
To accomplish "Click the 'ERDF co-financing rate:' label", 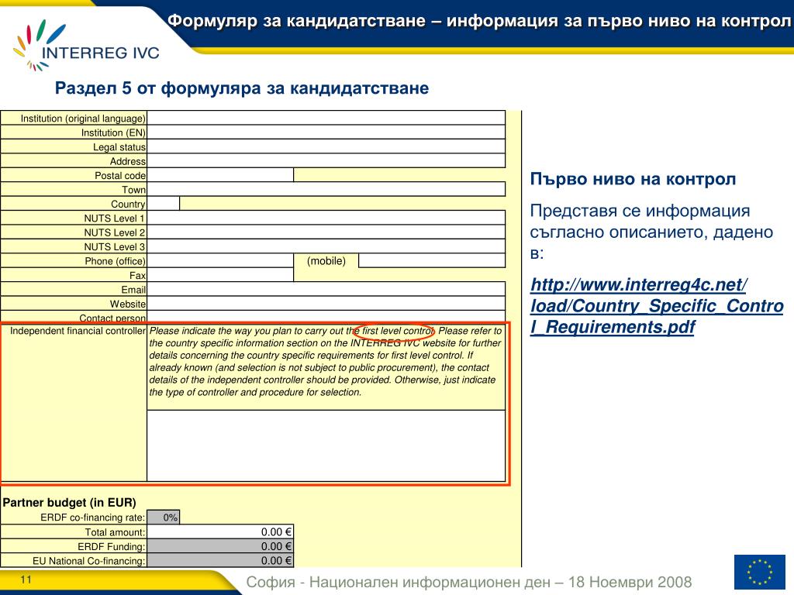I will (x=93, y=518).
